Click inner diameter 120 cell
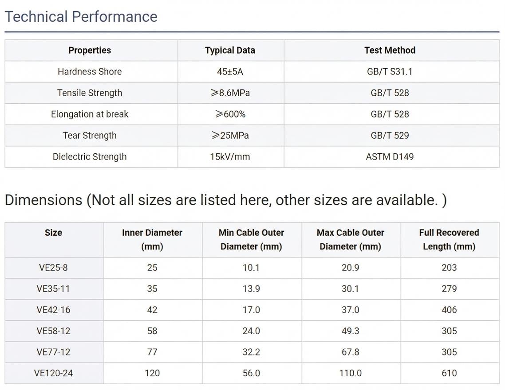The width and height of the screenshot is (505, 390). [152, 373]
